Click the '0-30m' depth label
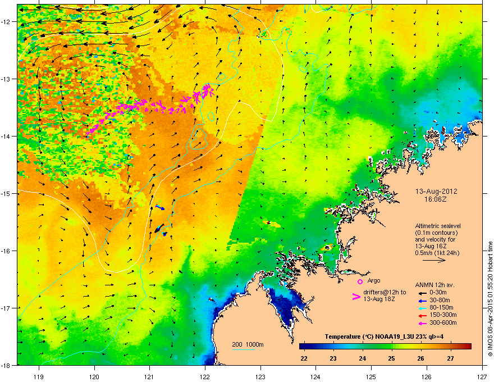Image resolution: width=494 pixels, height=382 pixels. 438,293
